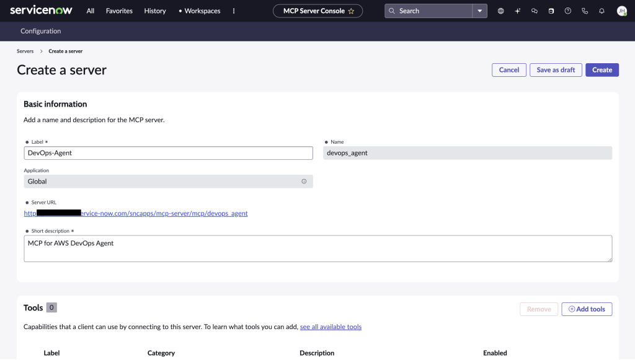Click the global Search field

click(x=429, y=11)
